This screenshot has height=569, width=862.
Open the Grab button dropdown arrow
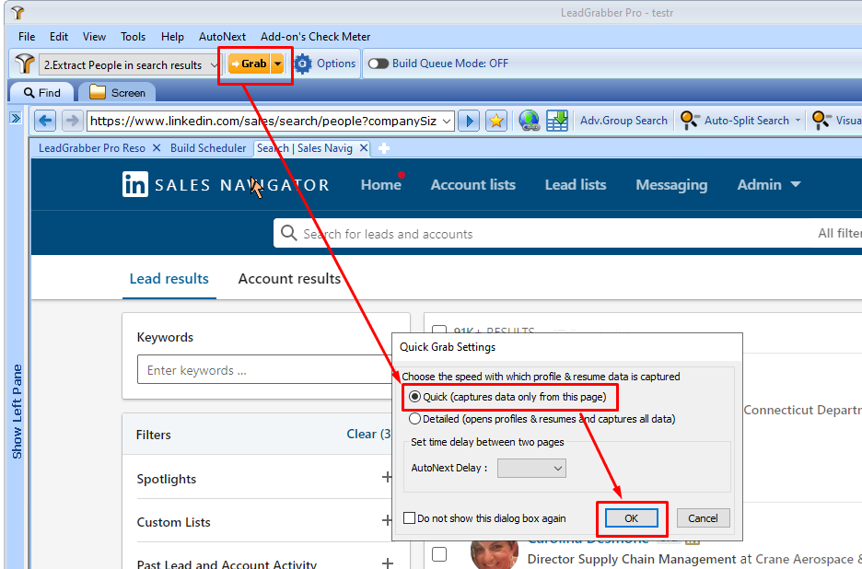tap(277, 64)
